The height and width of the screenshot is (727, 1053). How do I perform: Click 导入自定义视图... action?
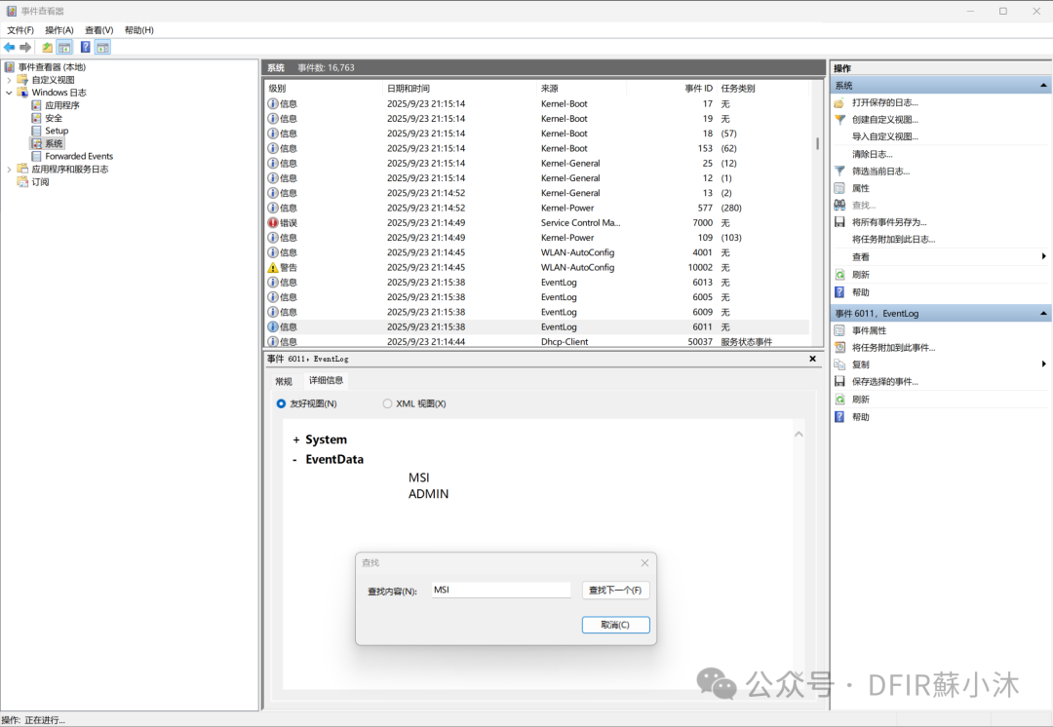(x=885, y=136)
